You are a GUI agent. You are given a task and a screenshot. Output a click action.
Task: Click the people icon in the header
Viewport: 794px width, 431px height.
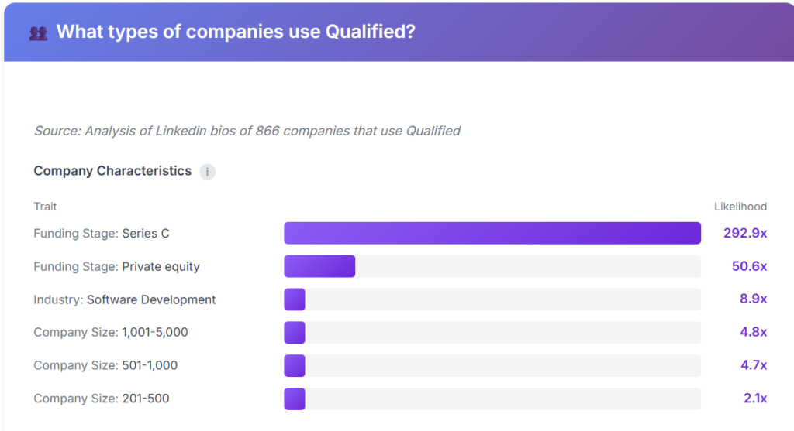pos(38,33)
